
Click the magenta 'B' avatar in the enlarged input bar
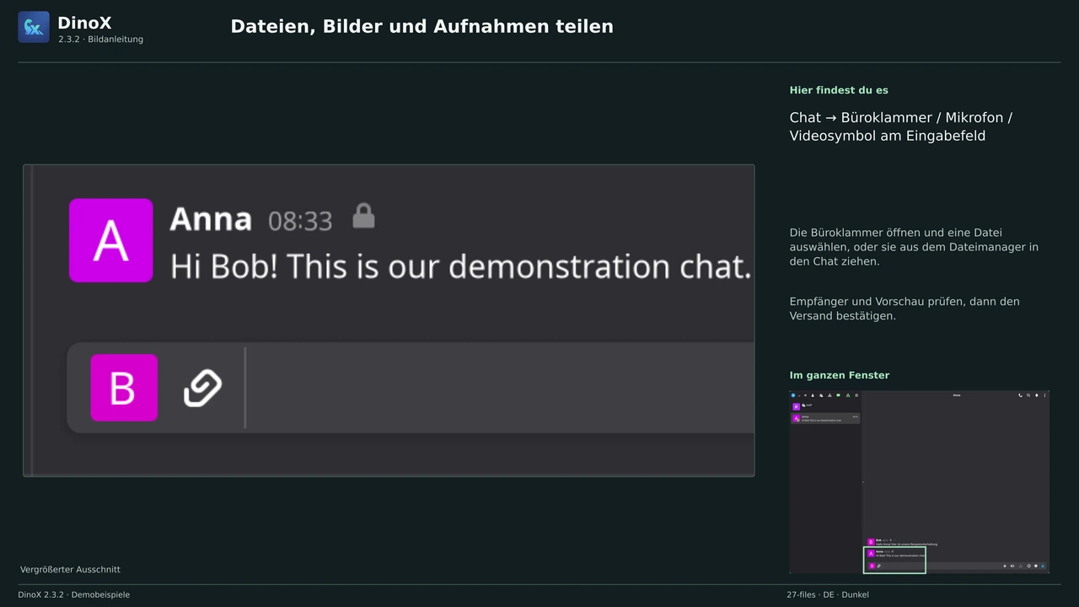pyautogui.click(x=124, y=388)
